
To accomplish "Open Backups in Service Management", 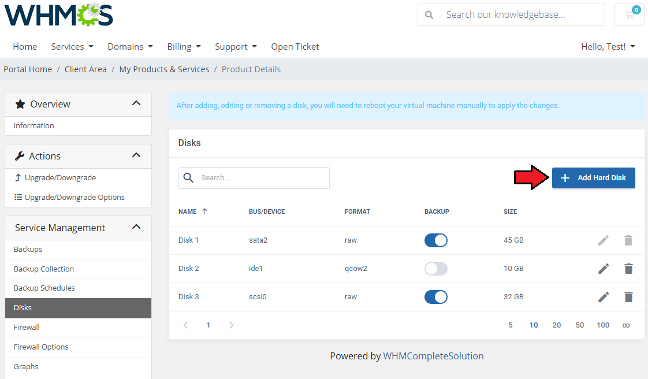I will [78, 249].
